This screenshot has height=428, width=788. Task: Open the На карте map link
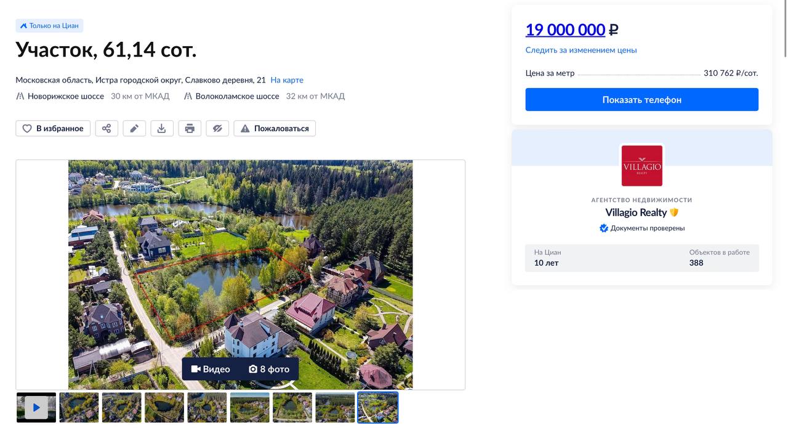point(287,80)
